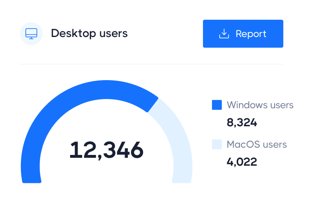The height and width of the screenshot is (203, 314).
Task: Click the MacOS users light swatch
Action: pyautogui.click(x=217, y=144)
